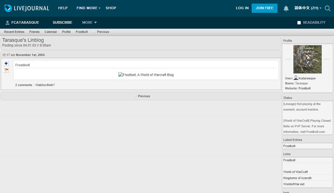Viewport: 334px width, 193px height.
Task: Open the Calendar view
Action: tap(51, 32)
